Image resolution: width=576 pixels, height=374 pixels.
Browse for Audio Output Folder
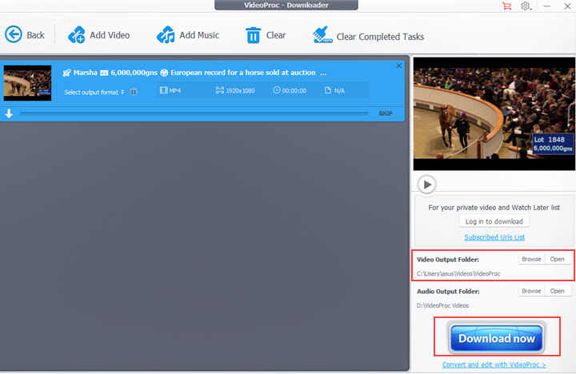tap(531, 291)
